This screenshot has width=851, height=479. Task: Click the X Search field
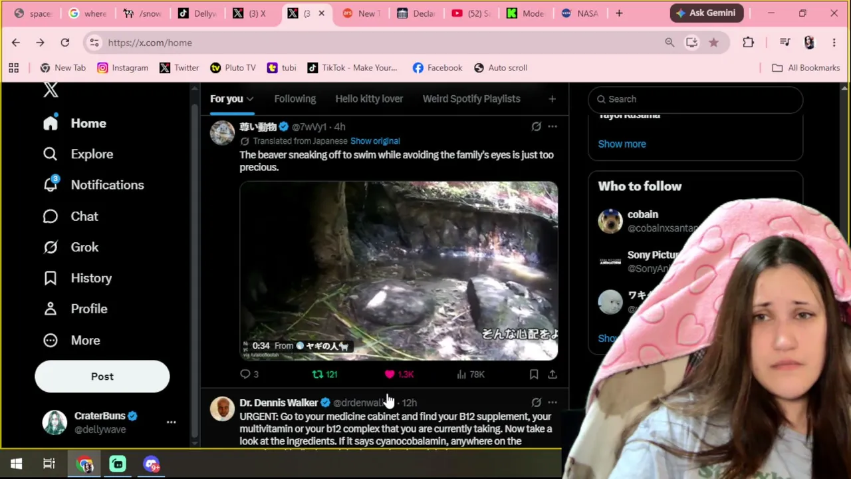pyautogui.click(x=695, y=99)
